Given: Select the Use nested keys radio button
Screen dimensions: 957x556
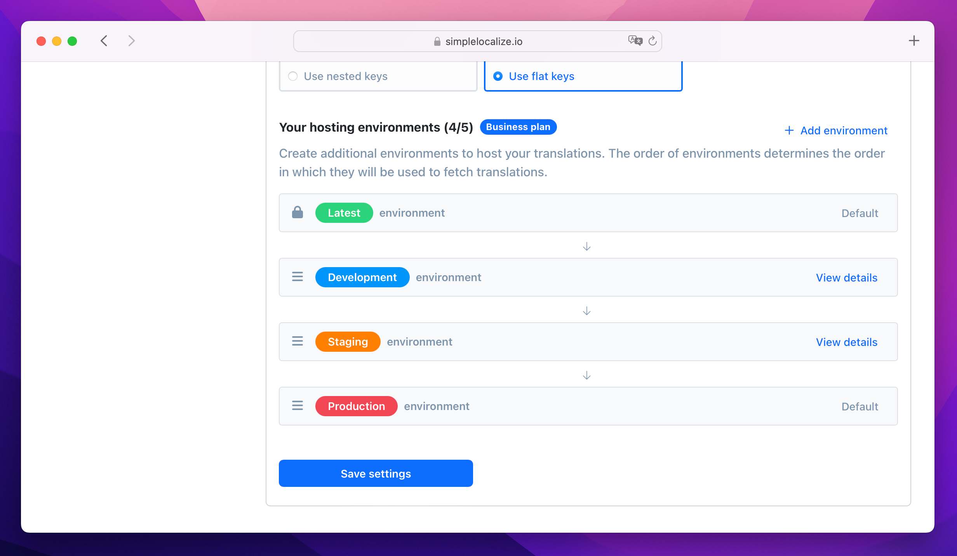Looking at the screenshot, I should coord(293,75).
